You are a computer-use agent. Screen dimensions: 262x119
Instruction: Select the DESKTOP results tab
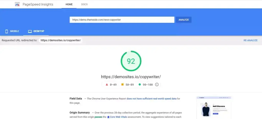tap(36, 31)
